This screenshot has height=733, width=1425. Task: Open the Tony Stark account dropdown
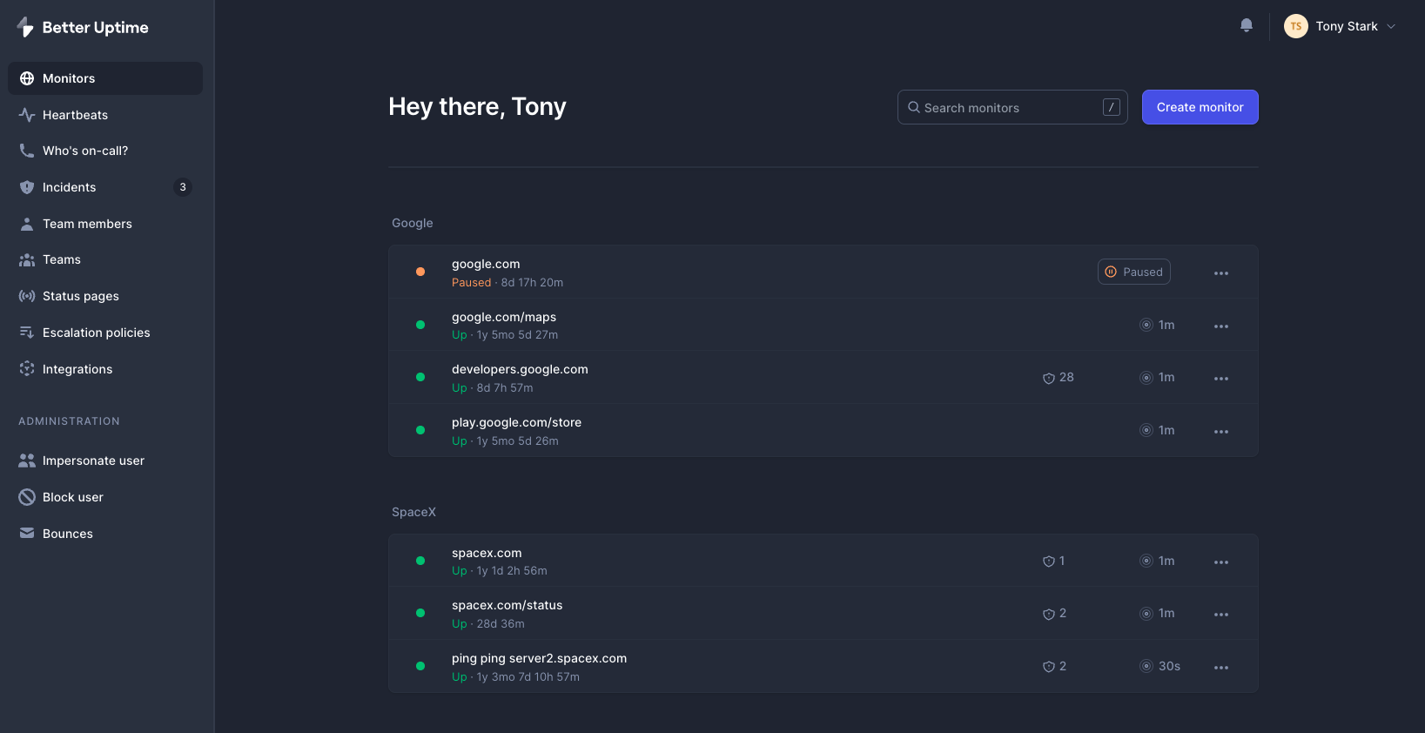pos(1341,26)
